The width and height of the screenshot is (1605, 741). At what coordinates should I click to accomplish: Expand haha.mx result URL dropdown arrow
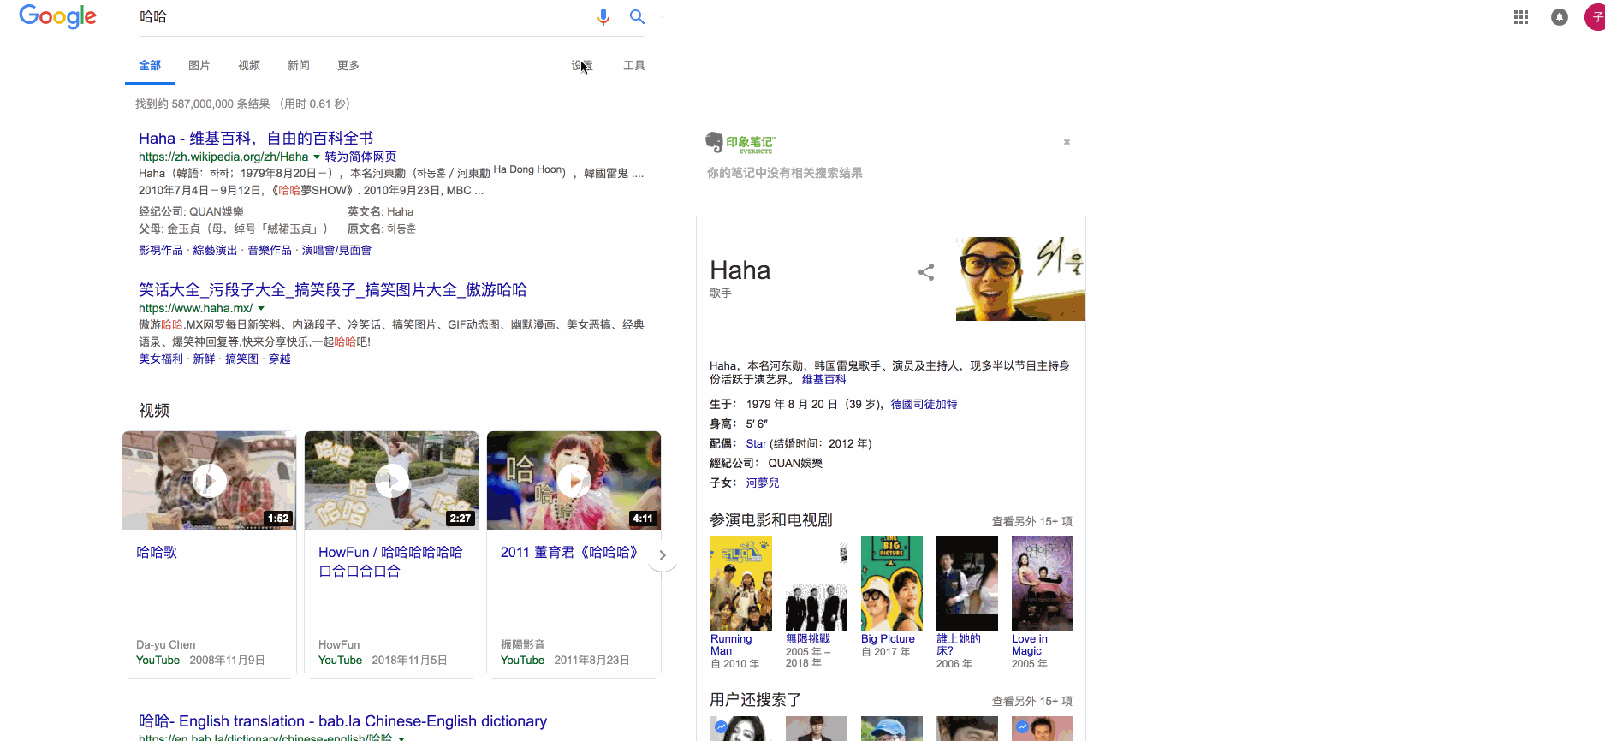[261, 309]
